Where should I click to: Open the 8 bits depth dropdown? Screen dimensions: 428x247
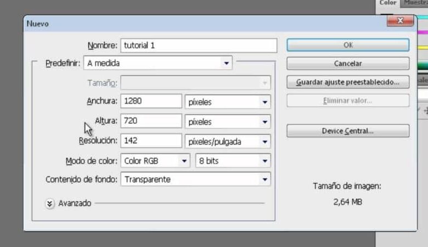(233, 161)
